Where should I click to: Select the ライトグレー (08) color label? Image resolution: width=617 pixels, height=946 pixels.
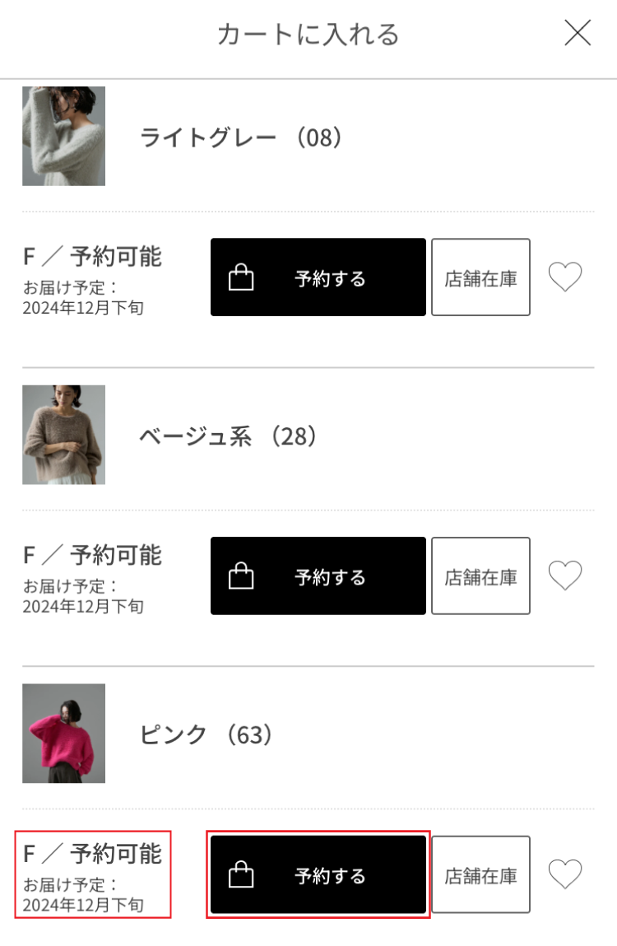point(240,137)
